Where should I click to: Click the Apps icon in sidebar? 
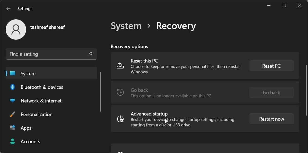[13, 128]
